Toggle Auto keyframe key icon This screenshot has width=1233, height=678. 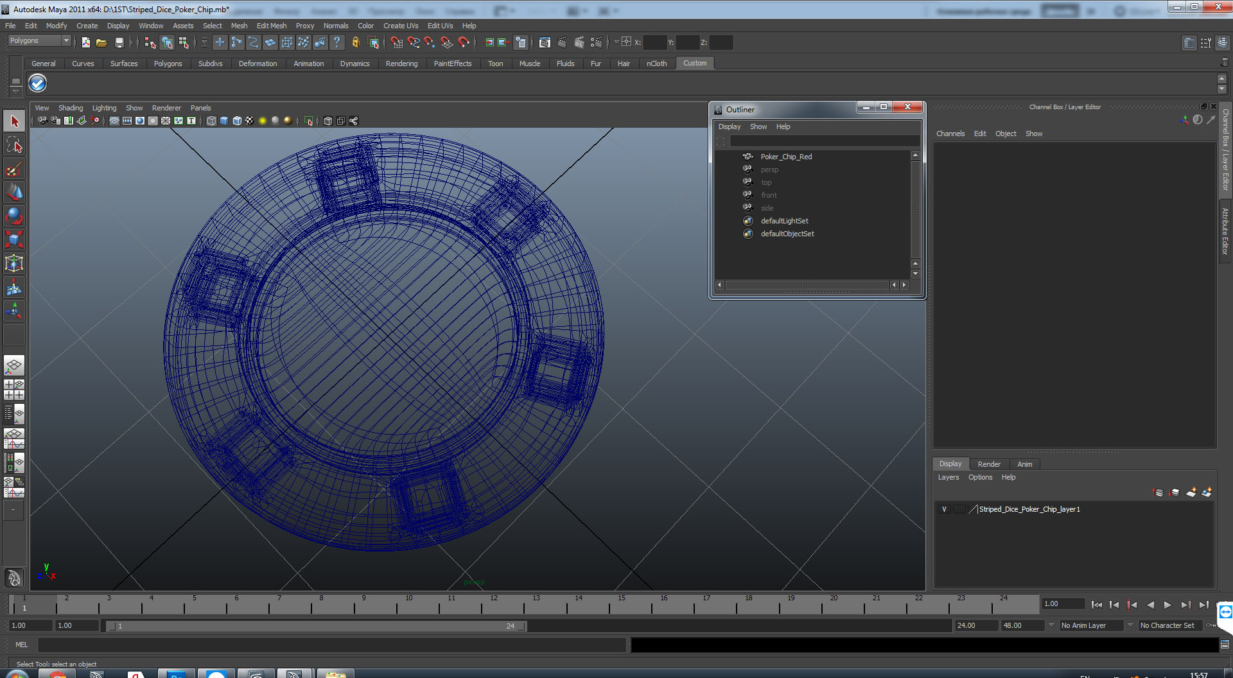(x=1211, y=625)
